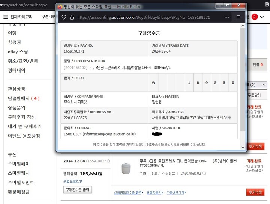Viewport: 270px width, 204px height.
Task: Click contact 1588-0184 email text
Action: pyautogui.click(x=100, y=134)
